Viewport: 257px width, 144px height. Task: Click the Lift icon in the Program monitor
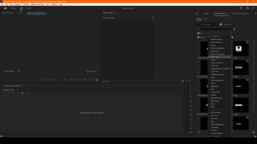[x=71, y=80]
